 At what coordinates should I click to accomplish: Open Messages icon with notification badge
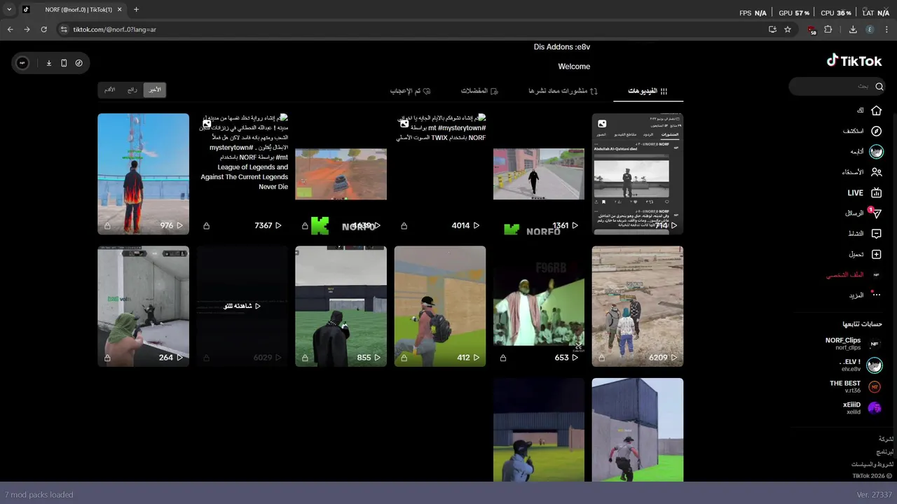pyautogui.click(x=875, y=213)
